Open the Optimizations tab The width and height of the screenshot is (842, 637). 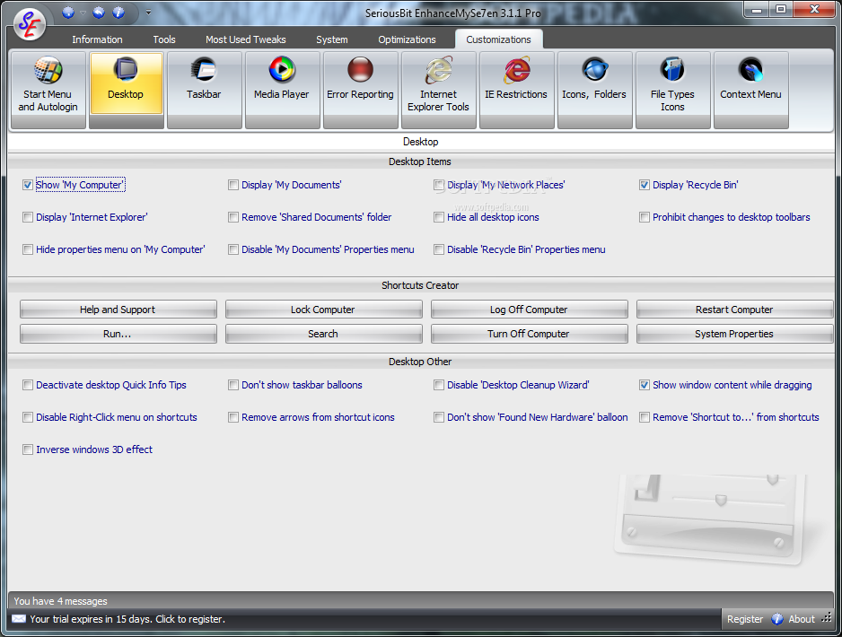407,39
